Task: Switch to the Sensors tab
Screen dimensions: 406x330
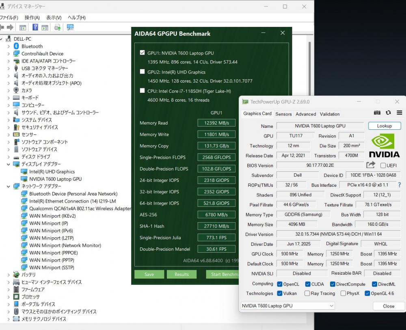Action: (283, 114)
